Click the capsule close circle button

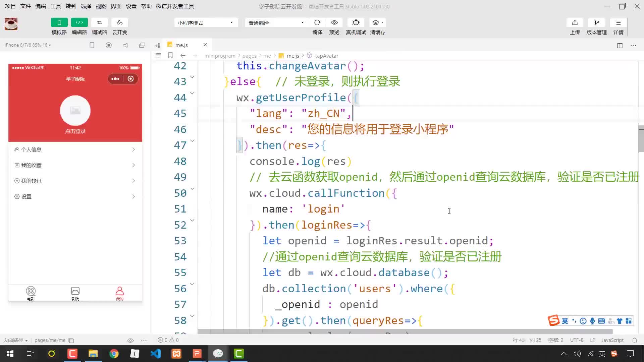131,79
